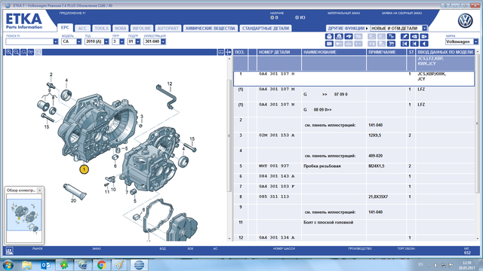The width and height of the screenshot is (483, 271).
Task: Zoom in on the parts illustration
Action: [x=8, y=52]
